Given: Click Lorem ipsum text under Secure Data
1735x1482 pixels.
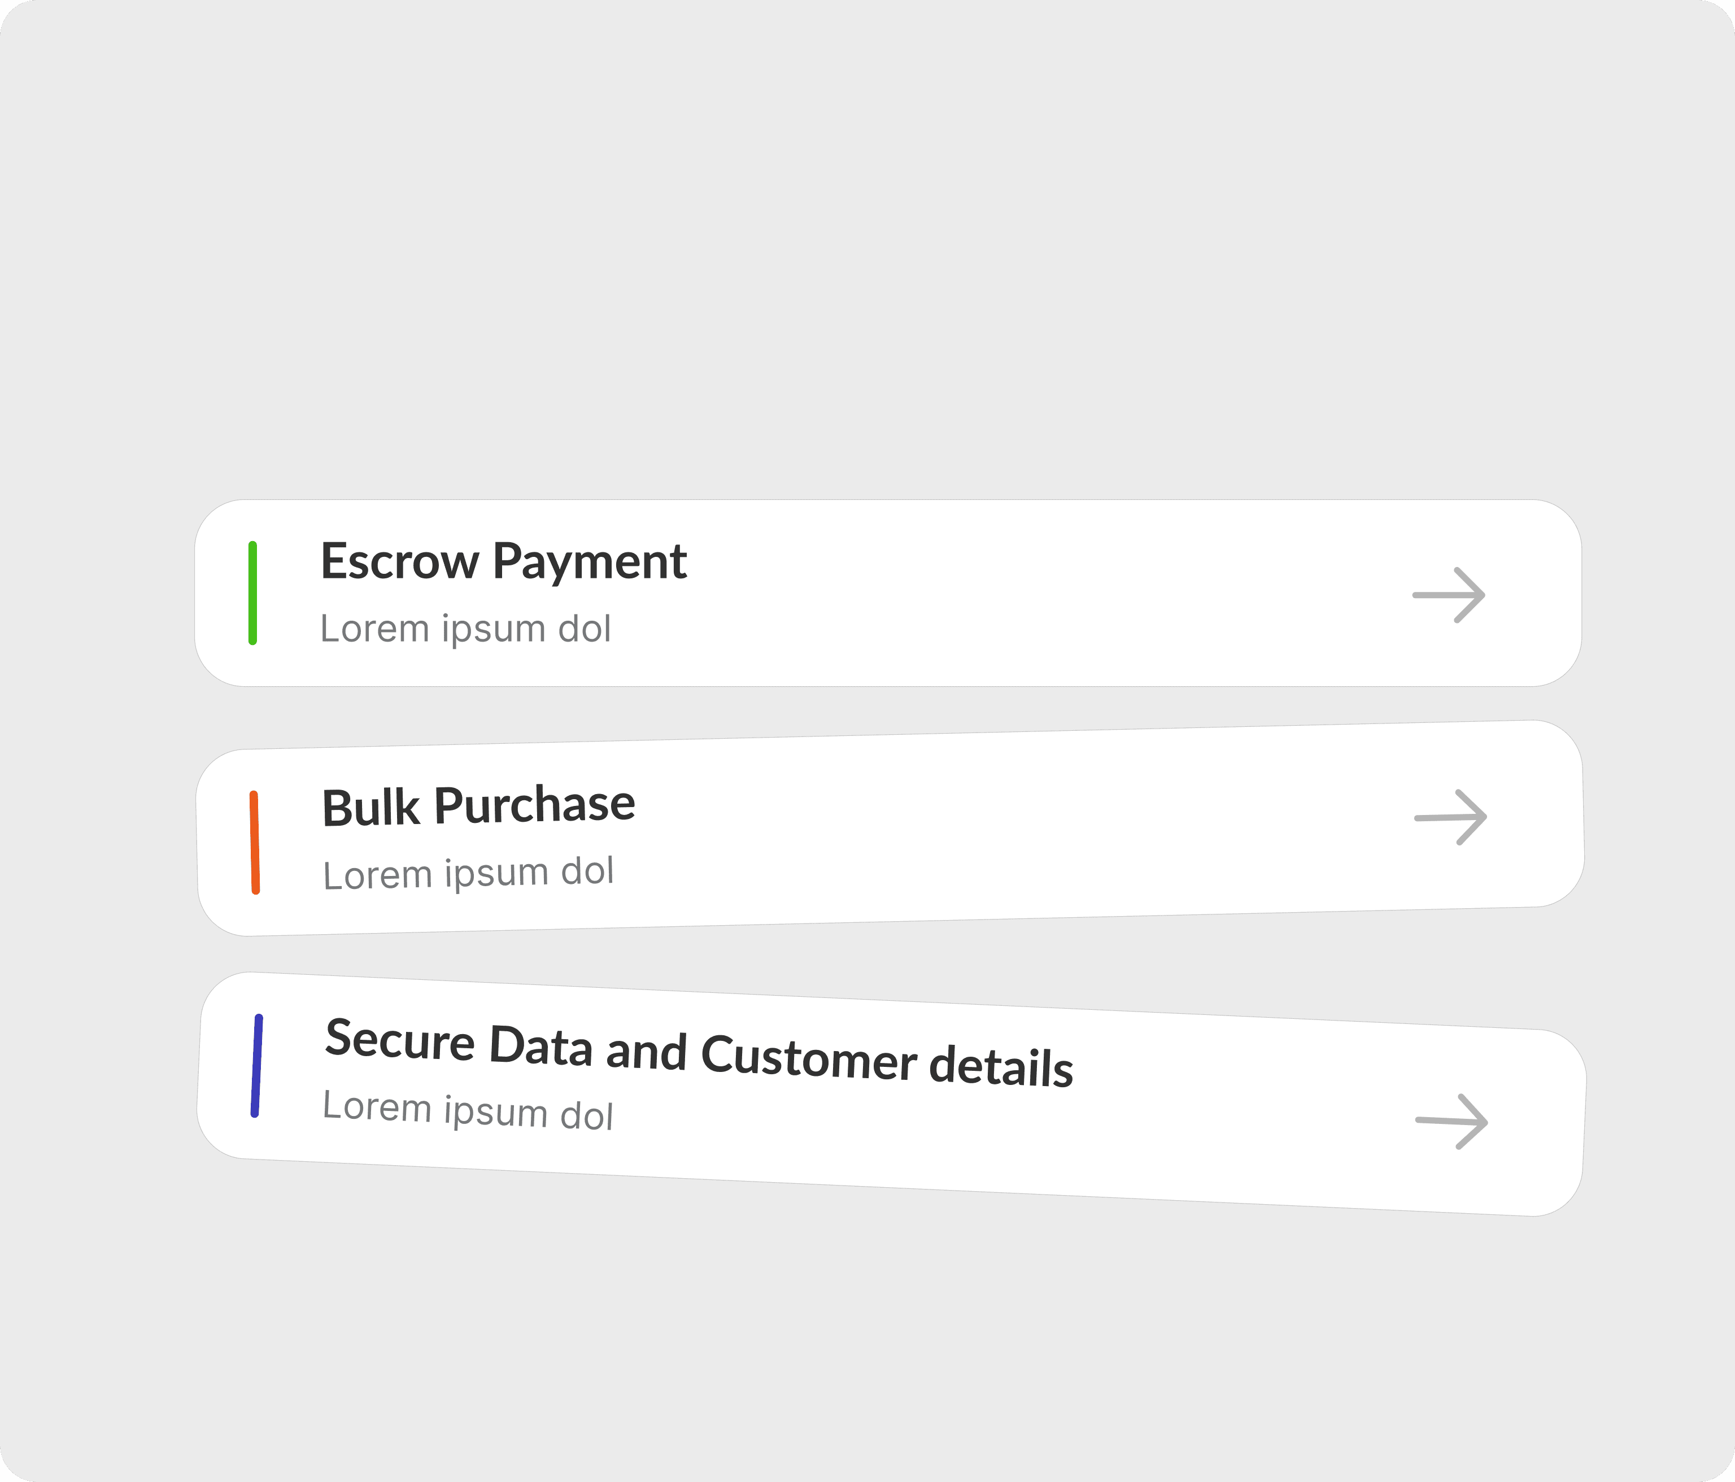Looking at the screenshot, I should click(468, 1110).
